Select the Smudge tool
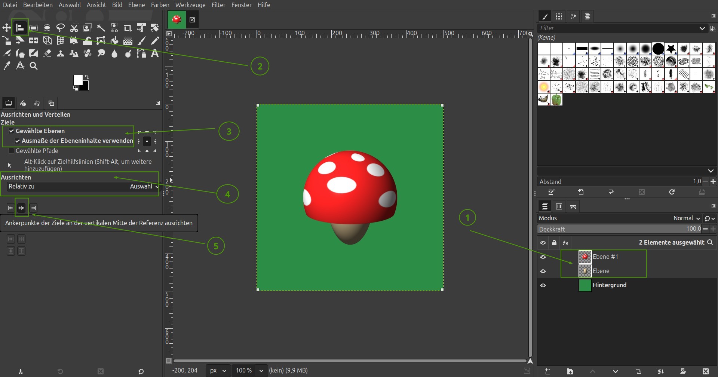This screenshot has height=377, width=718. pos(101,53)
